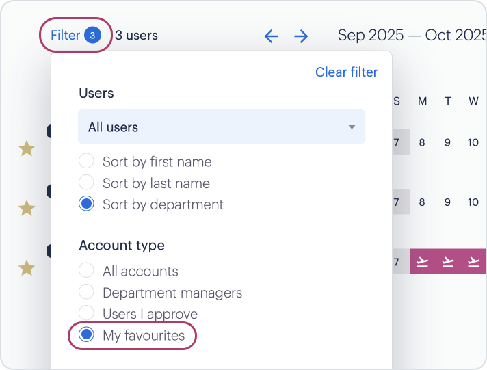Select All accounts radio option
The height and width of the screenshot is (370, 487).
coord(86,271)
